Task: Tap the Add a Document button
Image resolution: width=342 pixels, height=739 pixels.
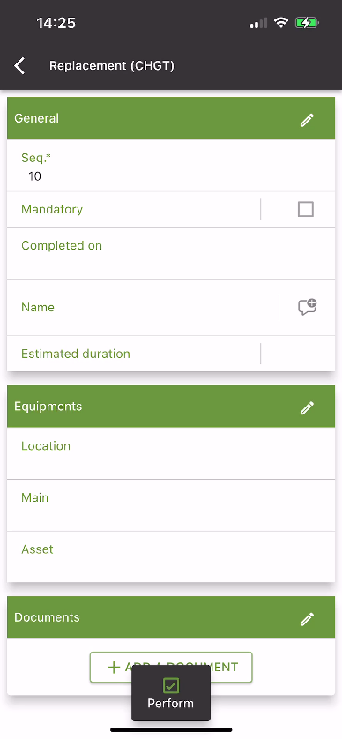Action: pos(171,667)
